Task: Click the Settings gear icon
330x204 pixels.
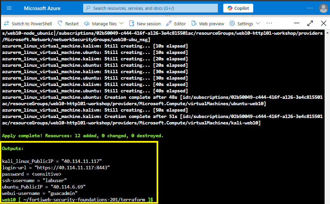Action: 232,23
